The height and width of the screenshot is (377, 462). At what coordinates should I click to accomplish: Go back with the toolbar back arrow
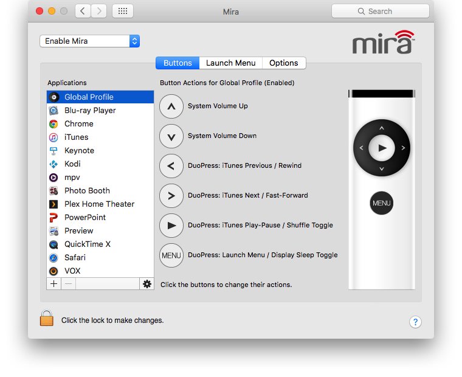click(x=83, y=11)
